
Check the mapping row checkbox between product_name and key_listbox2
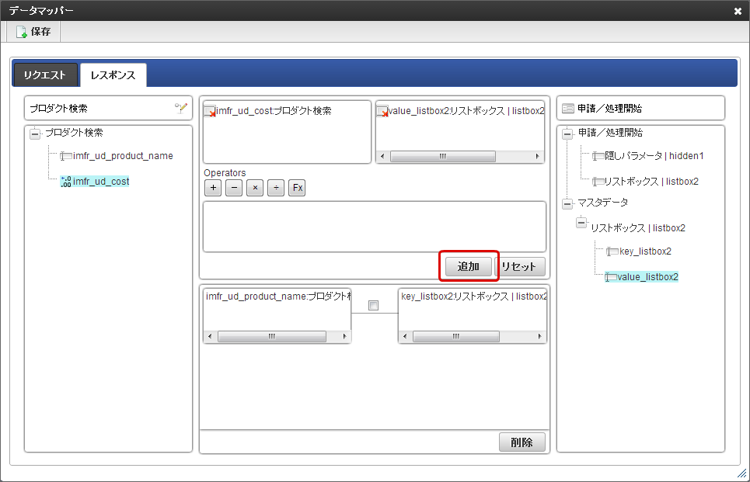tap(374, 305)
